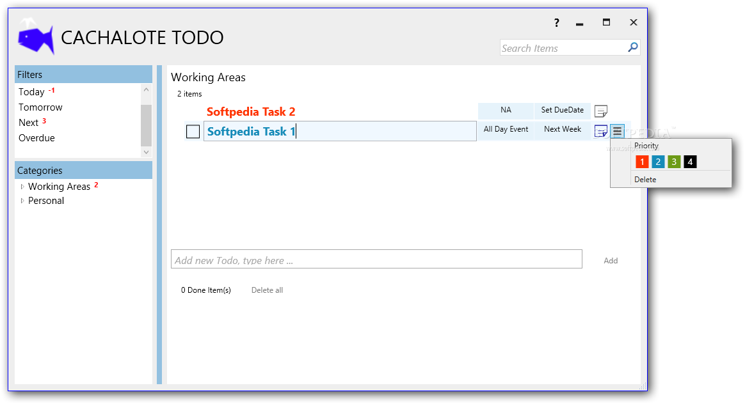Click the filters list scroll up arrow
This screenshot has height=404, width=745.
click(x=147, y=89)
